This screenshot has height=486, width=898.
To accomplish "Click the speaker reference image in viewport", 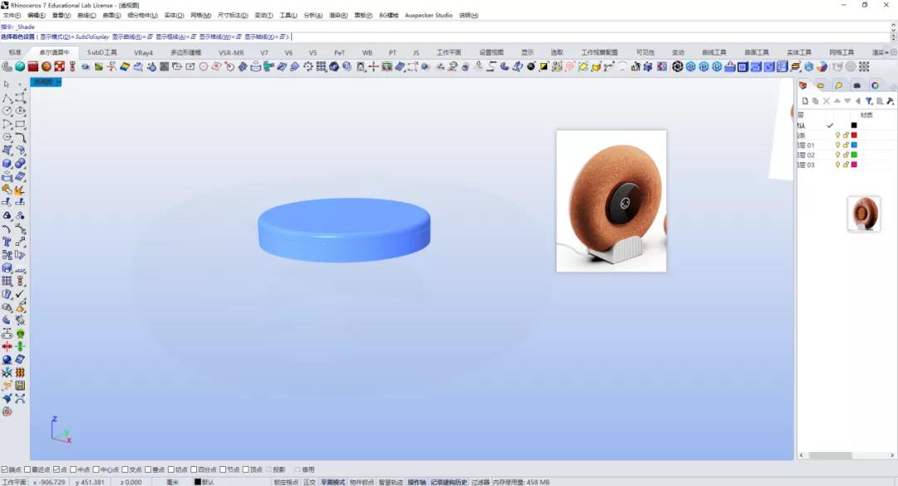I will 611,201.
